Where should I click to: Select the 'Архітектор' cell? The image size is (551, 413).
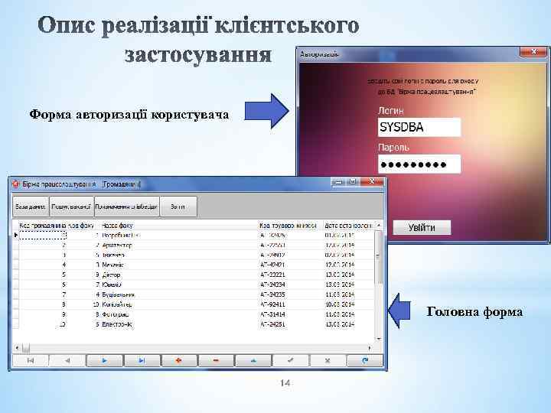117,246
